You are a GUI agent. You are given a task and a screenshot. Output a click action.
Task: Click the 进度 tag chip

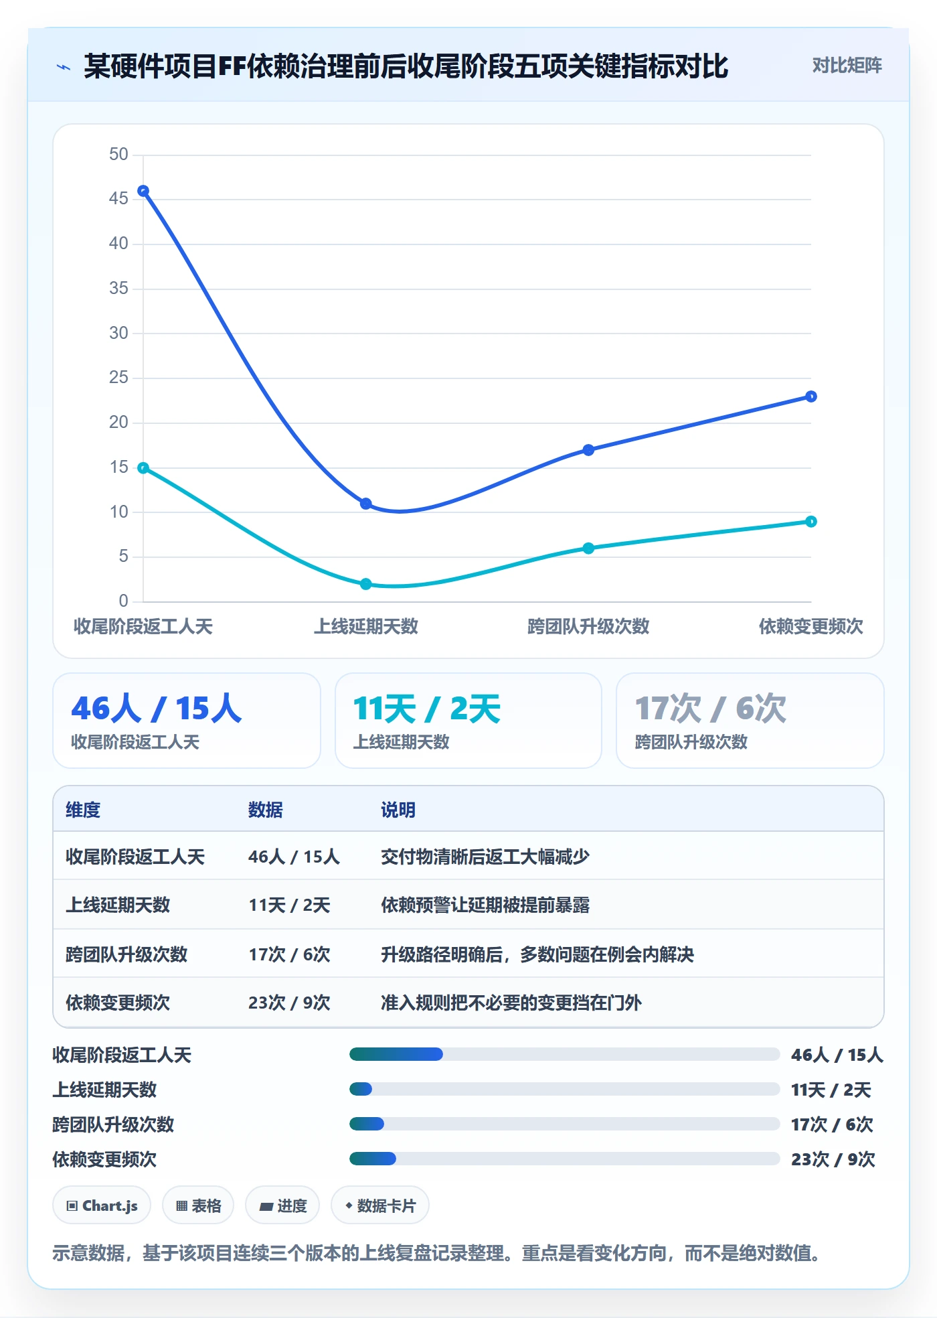(x=282, y=1205)
